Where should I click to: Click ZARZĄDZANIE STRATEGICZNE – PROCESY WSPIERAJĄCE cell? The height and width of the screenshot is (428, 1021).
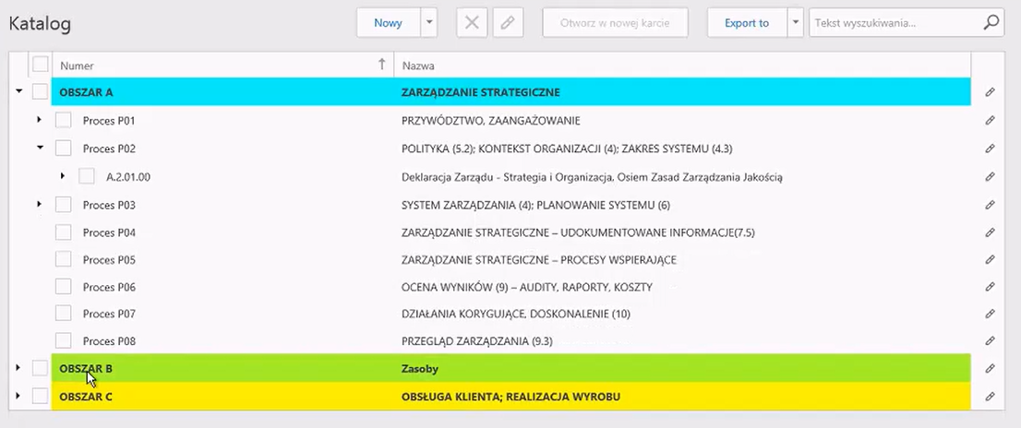click(538, 259)
